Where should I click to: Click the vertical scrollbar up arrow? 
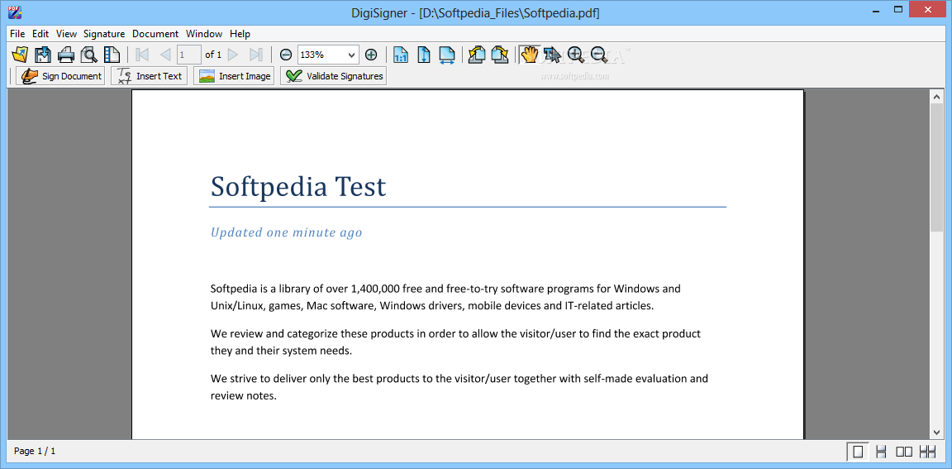tap(937, 96)
